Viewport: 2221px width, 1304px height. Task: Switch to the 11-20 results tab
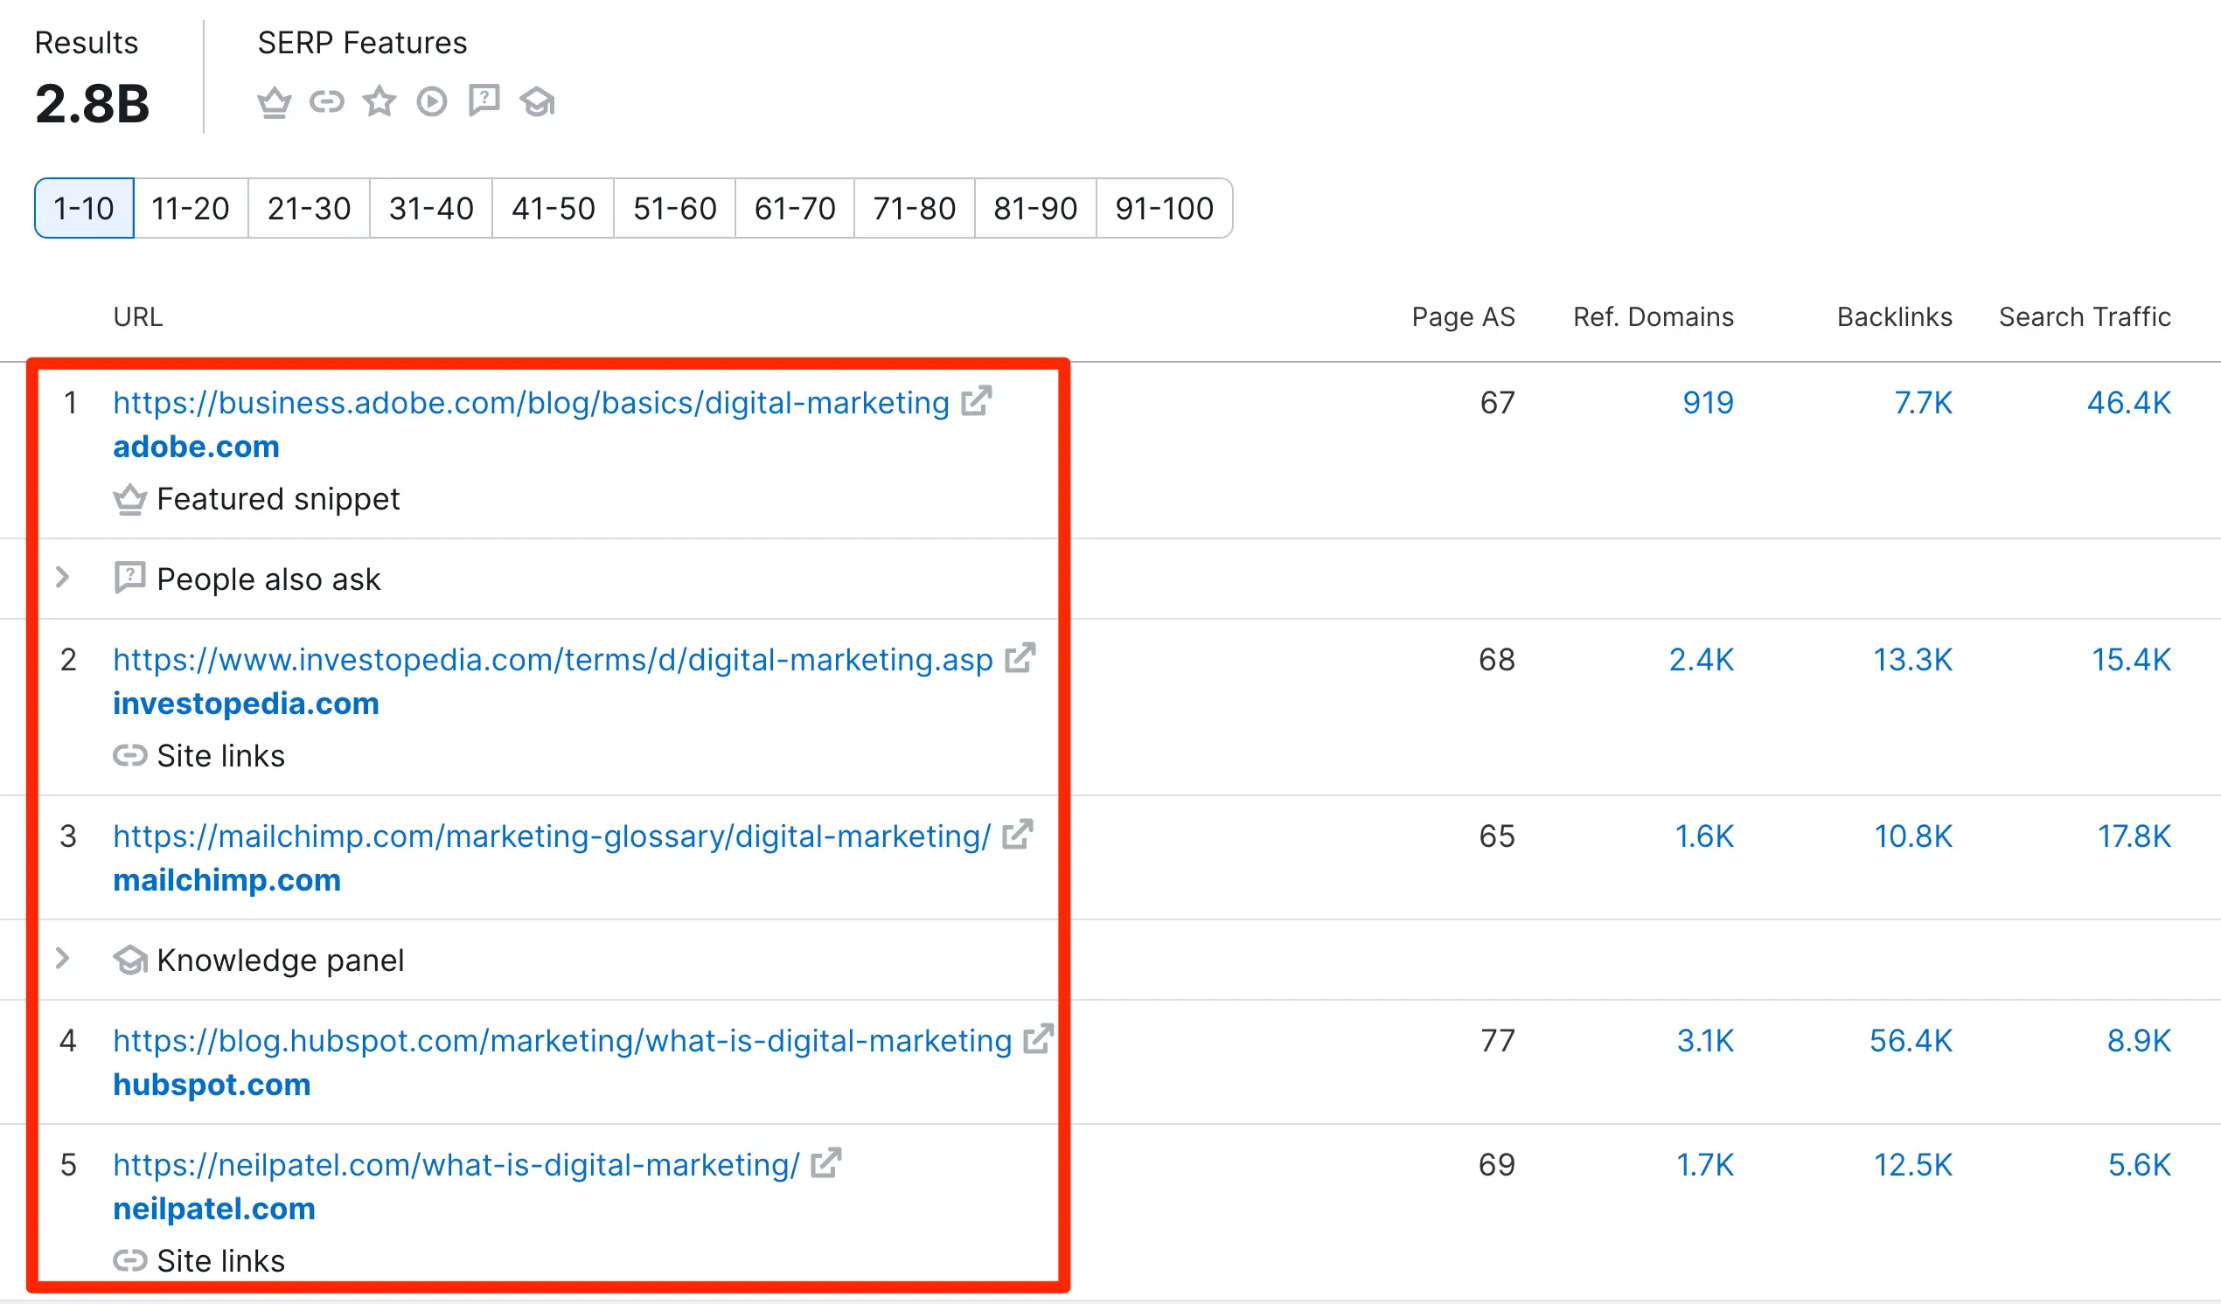tap(191, 209)
